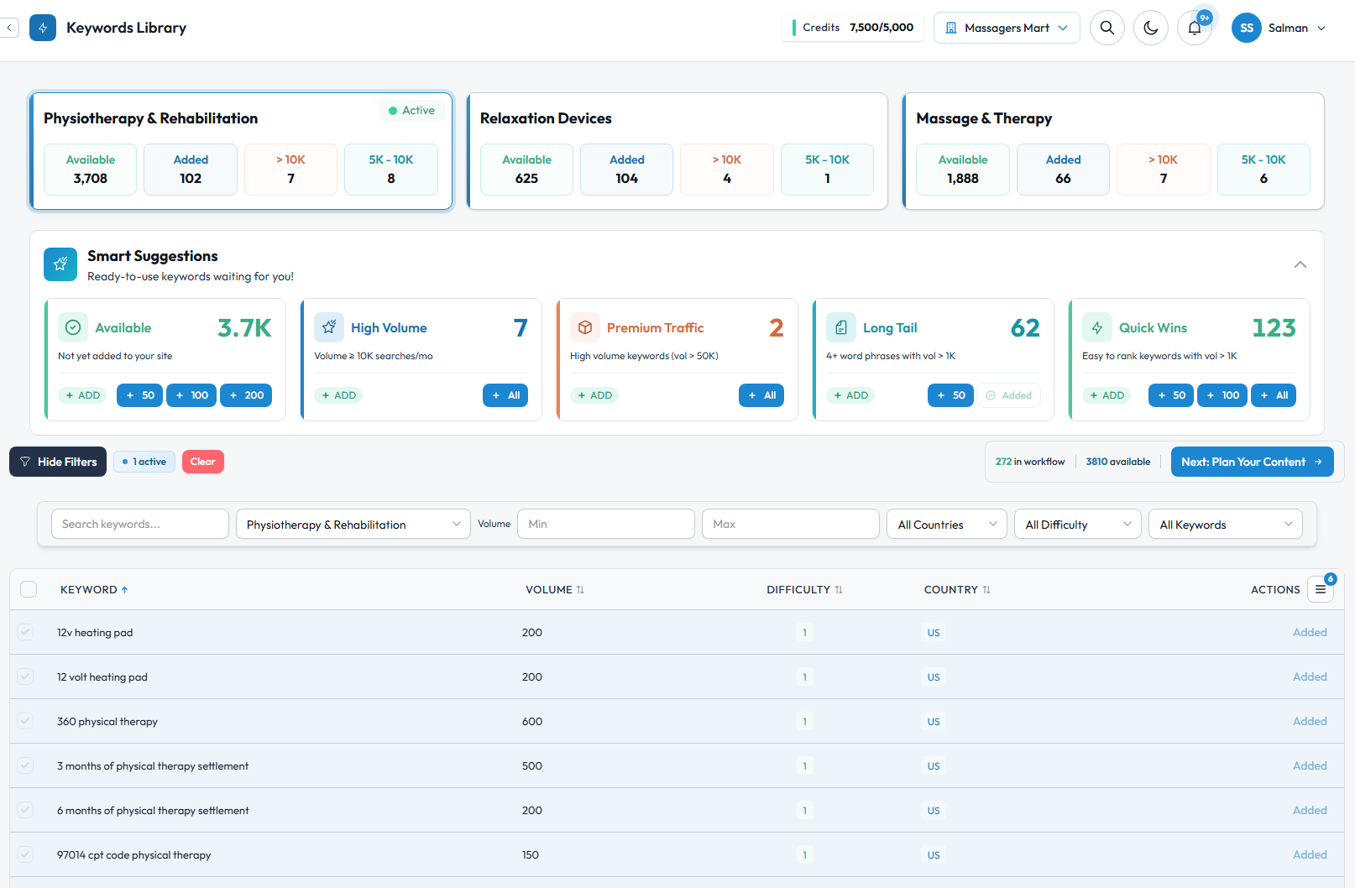Click the Quick Wins lightning icon
This screenshot has height=888, width=1355.
[x=1096, y=327]
